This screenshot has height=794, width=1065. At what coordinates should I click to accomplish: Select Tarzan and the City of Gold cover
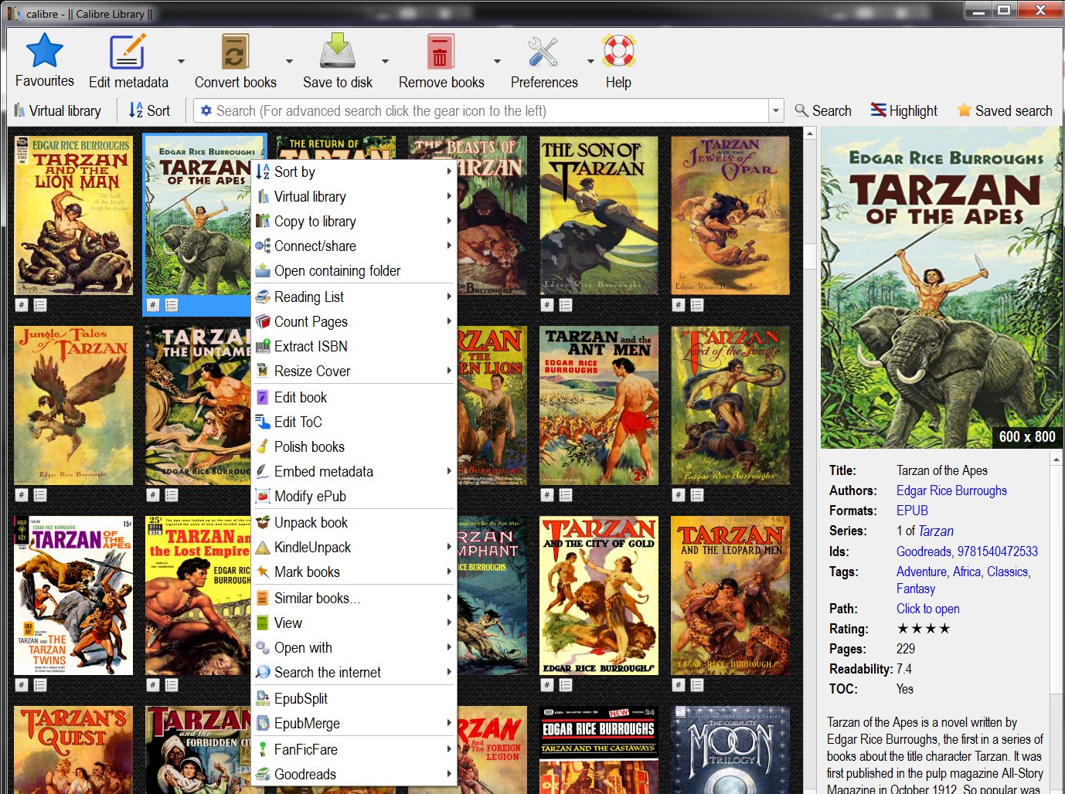pos(599,595)
